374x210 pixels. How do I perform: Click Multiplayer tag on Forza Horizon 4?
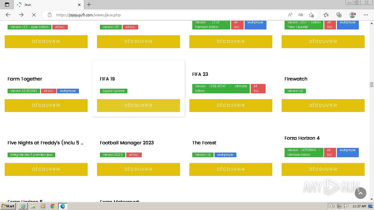pos(348,153)
